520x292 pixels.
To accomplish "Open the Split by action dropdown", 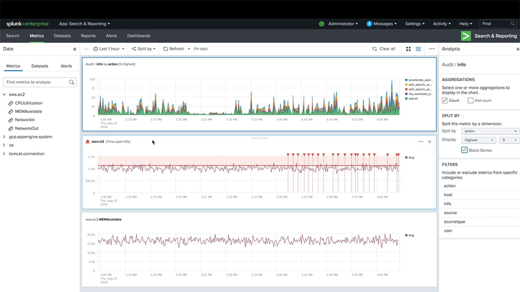I will point(490,131).
